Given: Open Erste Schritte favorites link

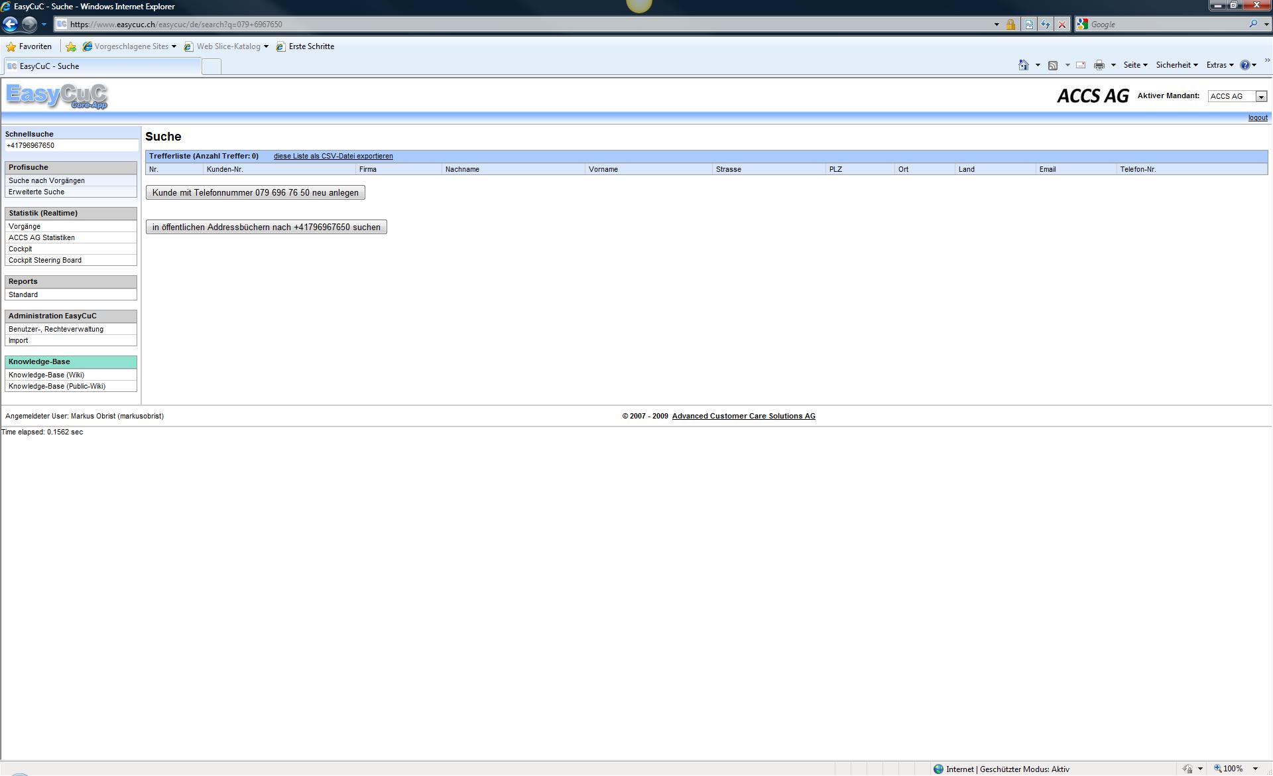Looking at the screenshot, I should pyautogui.click(x=305, y=46).
